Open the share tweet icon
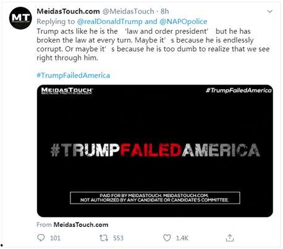Screen dimensions: 283x249 pos(230,238)
